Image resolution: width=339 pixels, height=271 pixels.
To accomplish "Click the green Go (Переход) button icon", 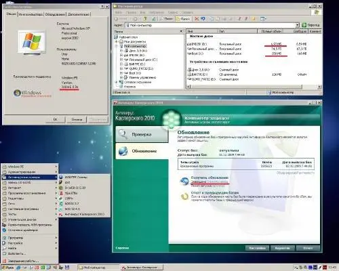I will pos(304,25).
